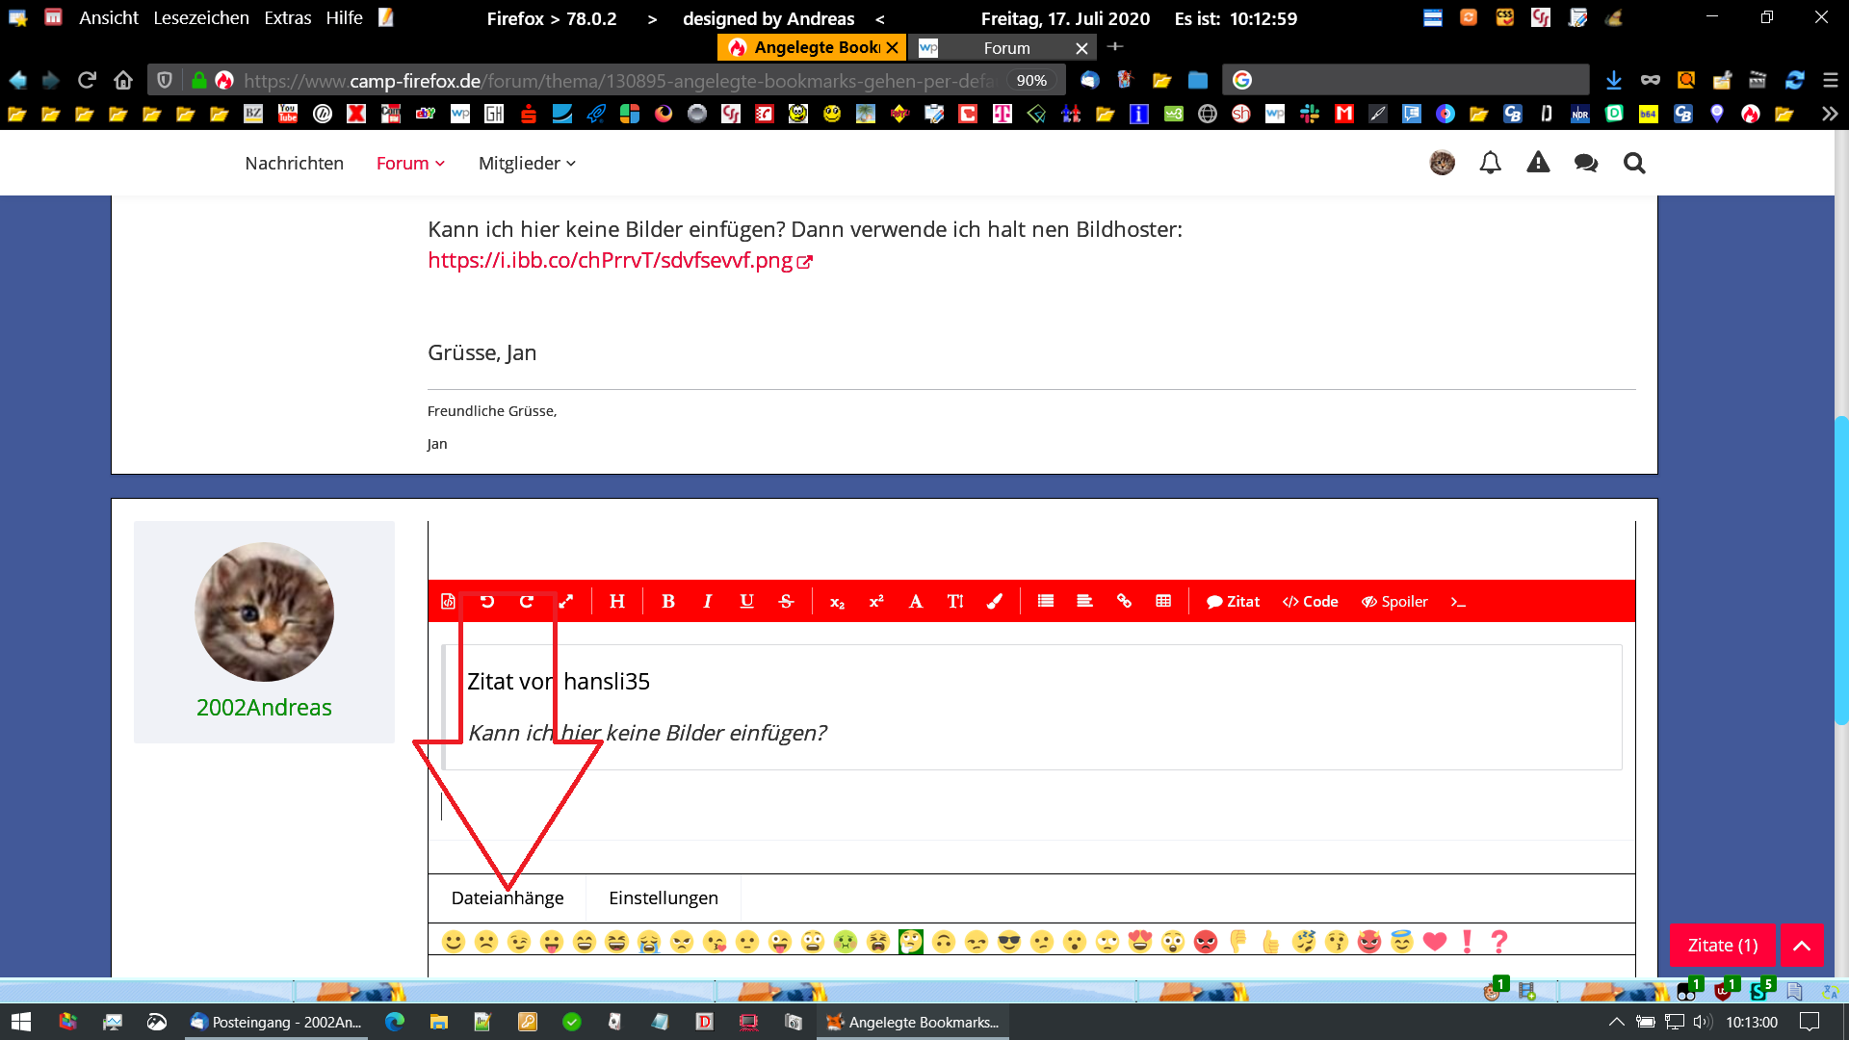The width and height of the screenshot is (1849, 1040).
Task: Toggle strikethrough formatting
Action: click(x=786, y=601)
